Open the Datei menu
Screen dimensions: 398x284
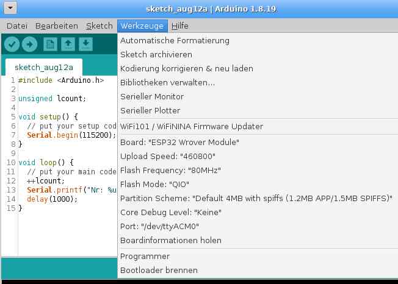[17, 26]
